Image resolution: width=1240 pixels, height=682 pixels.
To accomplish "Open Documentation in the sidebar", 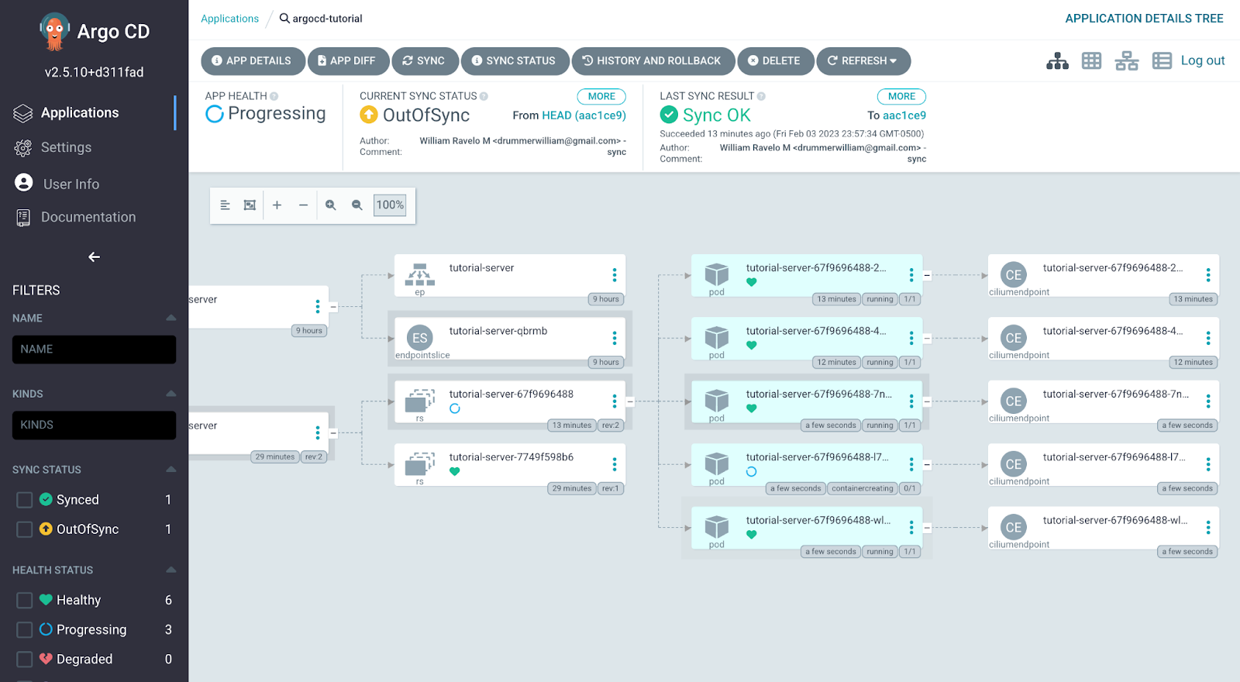I will click(88, 217).
